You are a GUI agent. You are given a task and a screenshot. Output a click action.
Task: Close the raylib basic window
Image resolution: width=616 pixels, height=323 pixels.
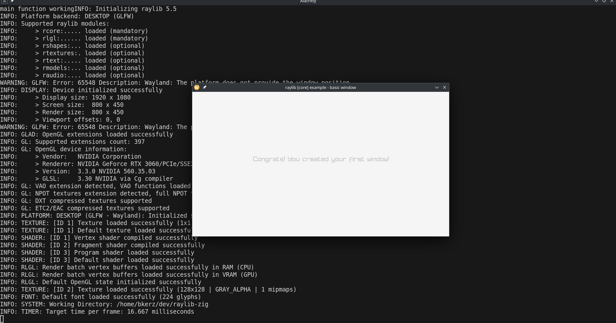click(x=445, y=87)
